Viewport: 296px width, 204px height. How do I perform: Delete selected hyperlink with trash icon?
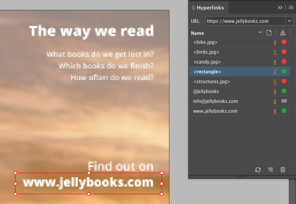[x=283, y=170]
